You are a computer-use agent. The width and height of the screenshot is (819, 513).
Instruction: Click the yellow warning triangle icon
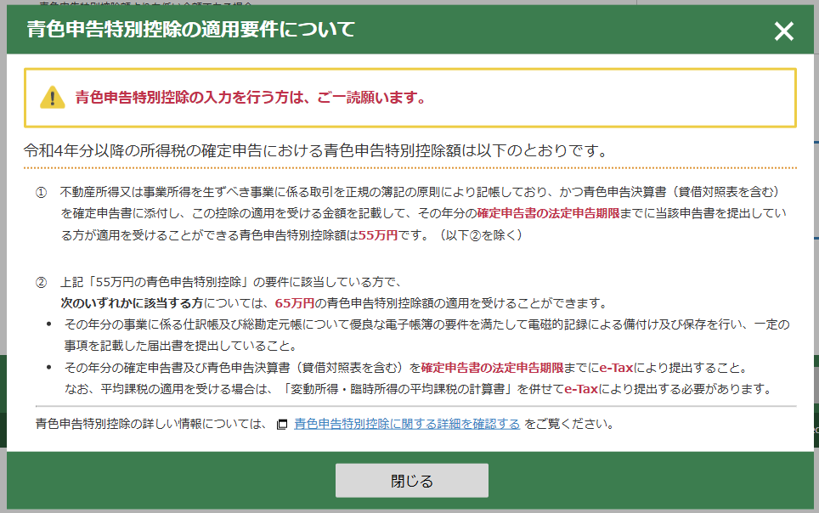coord(52,98)
